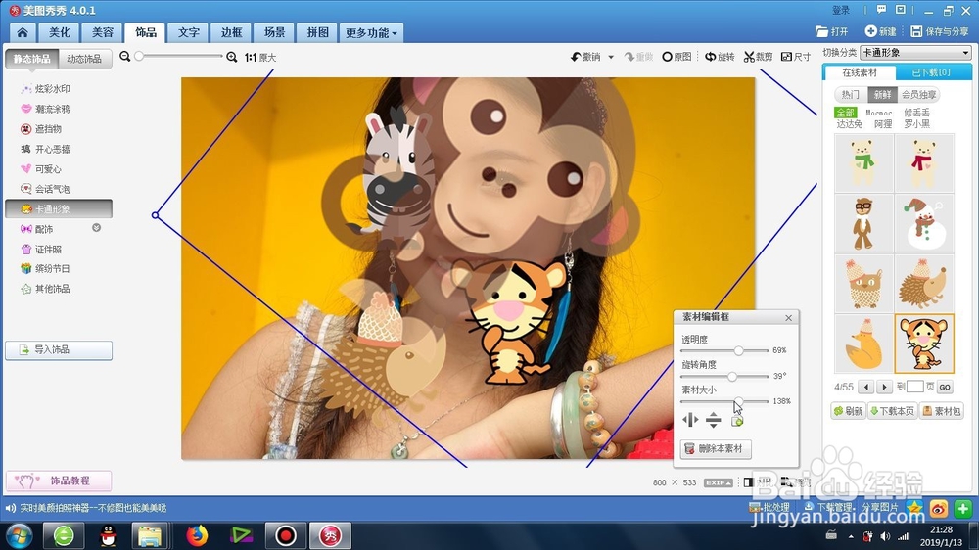This screenshot has height=550, width=979.
Task: Open the undo history dropdown arrow
Action: click(611, 57)
